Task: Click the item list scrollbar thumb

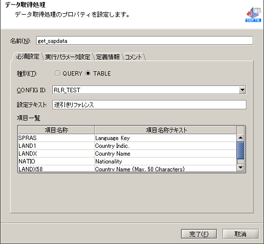Action: click(240, 151)
